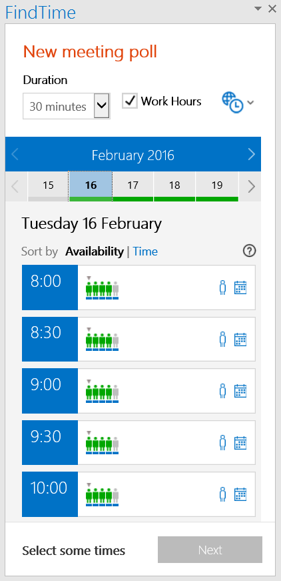This screenshot has width=281, height=581.
Task: Click the help question mark icon
Action: 250,251
